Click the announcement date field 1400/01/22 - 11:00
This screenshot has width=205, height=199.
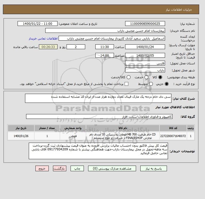(37, 24)
